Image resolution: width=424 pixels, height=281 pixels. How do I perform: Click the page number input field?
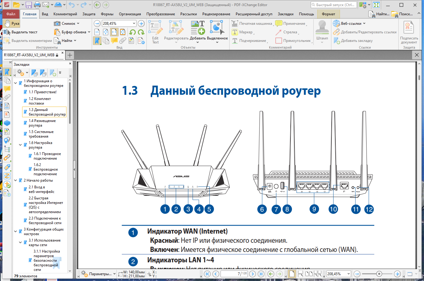click(234, 274)
